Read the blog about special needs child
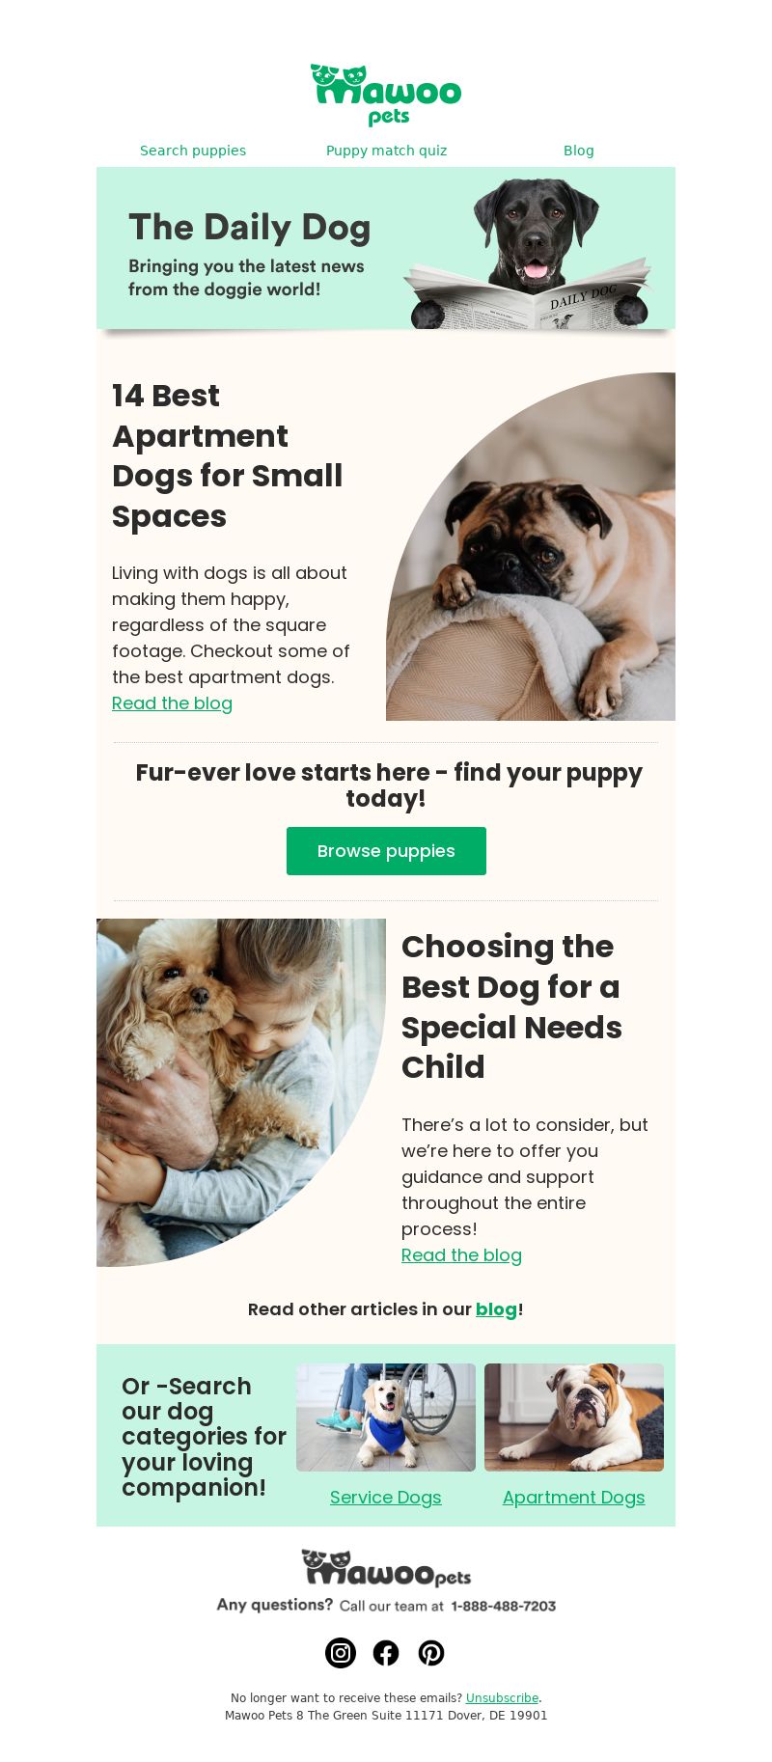This screenshot has width=772, height=1762. click(x=461, y=1255)
